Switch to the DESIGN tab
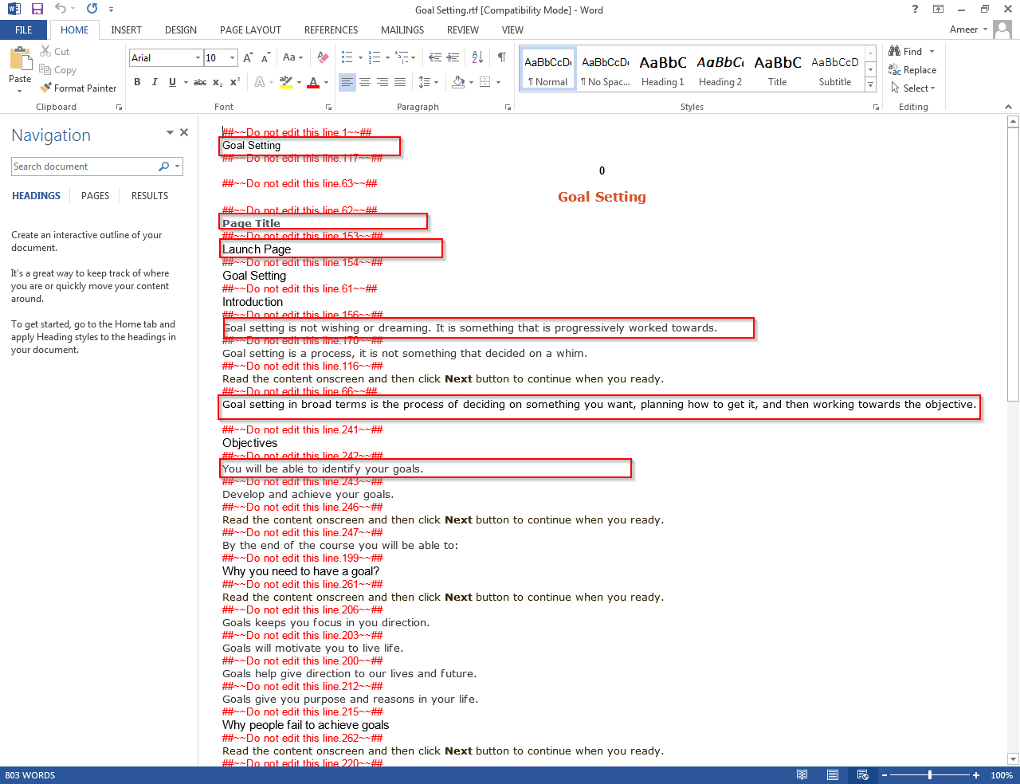This screenshot has width=1020, height=784. pos(181,29)
